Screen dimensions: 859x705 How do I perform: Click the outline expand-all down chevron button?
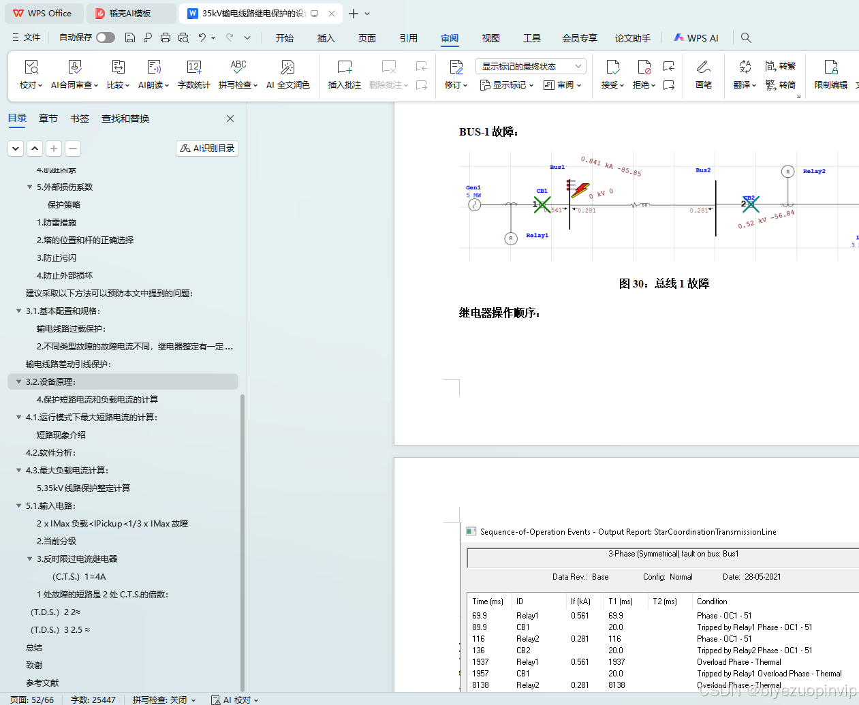click(x=16, y=148)
